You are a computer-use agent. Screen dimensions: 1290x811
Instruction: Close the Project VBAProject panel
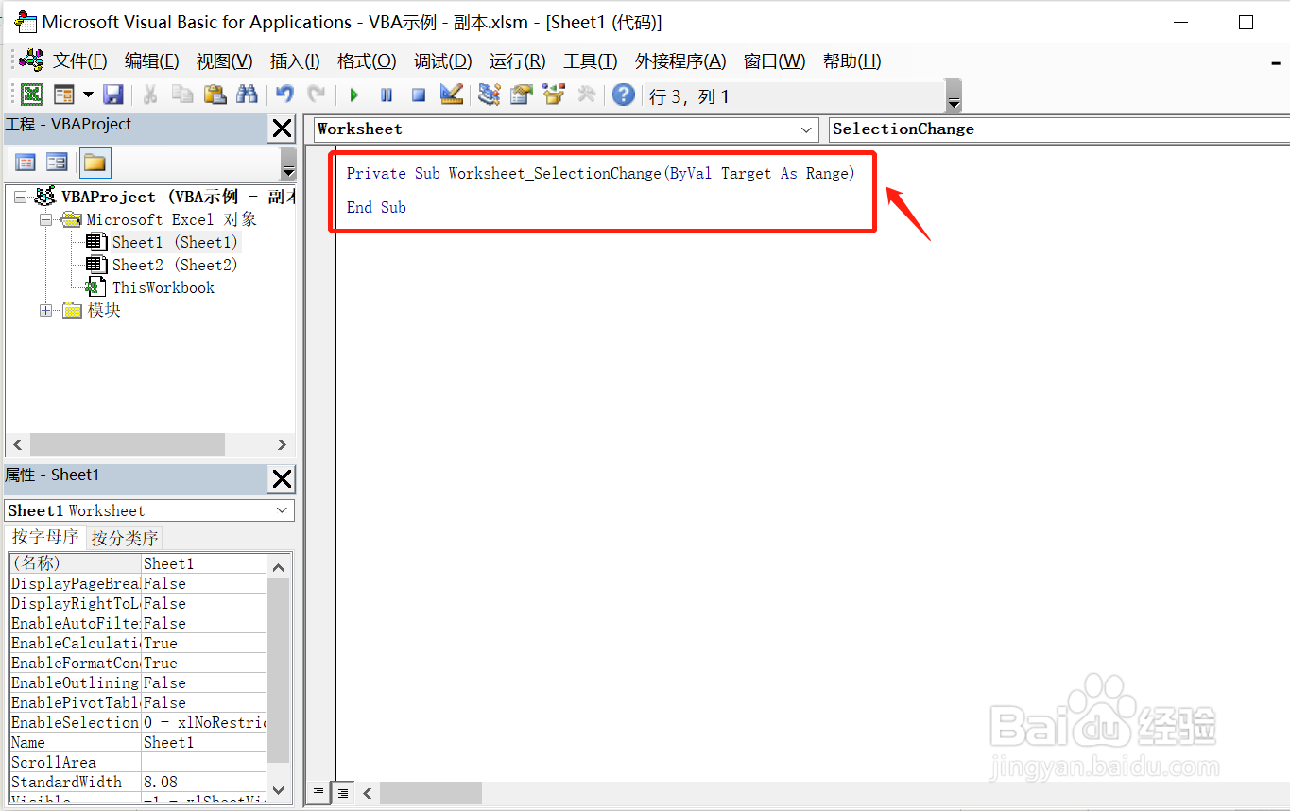[x=282, y=129]
